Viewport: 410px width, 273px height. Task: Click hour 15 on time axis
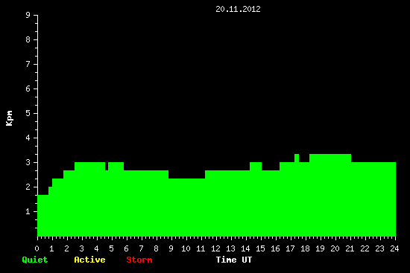tap(260, 248)
